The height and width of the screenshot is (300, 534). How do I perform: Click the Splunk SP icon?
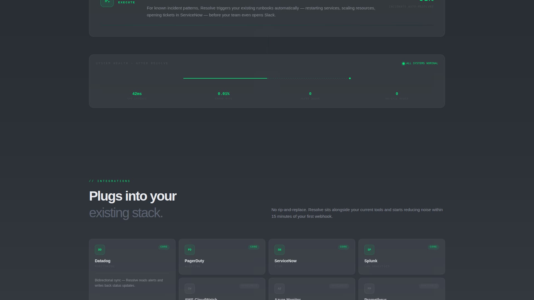[369, 249]
